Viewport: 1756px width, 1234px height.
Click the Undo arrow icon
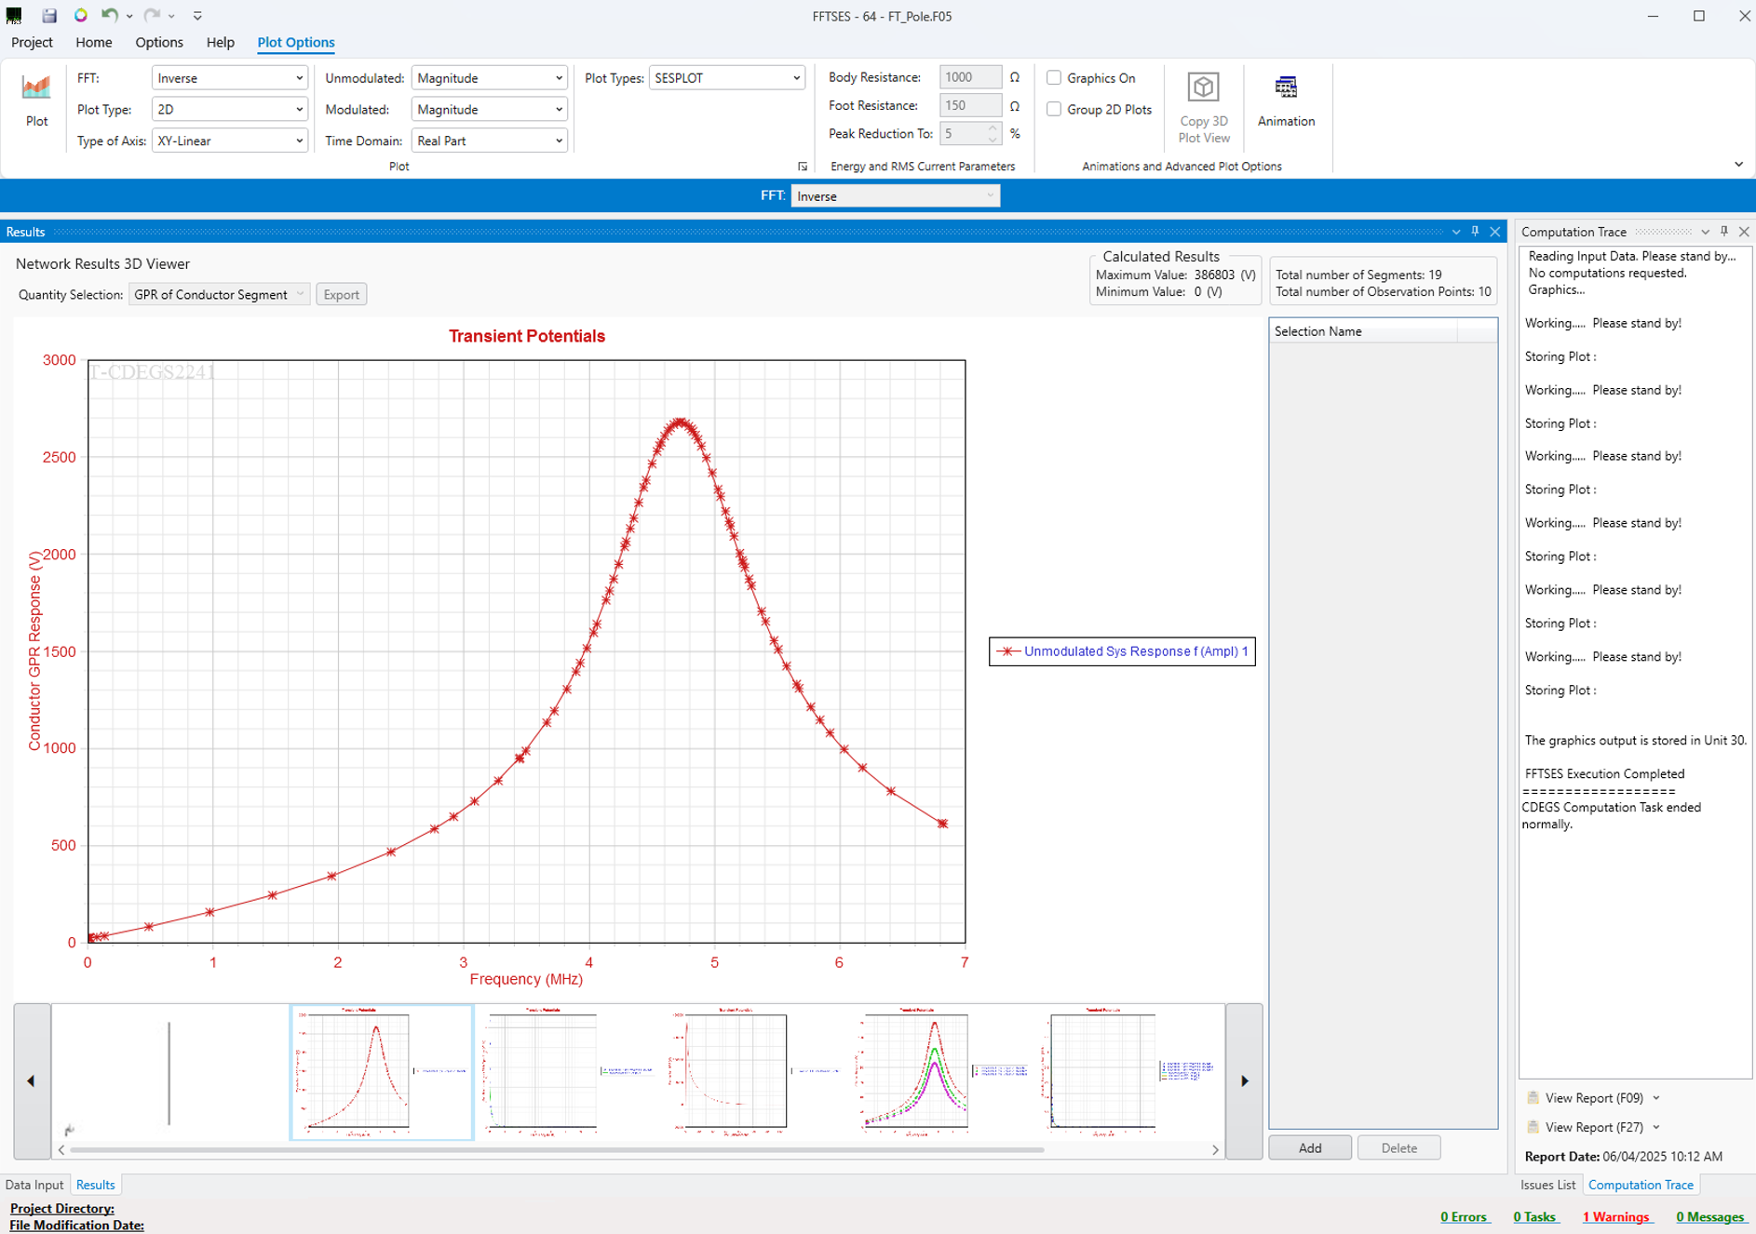pyautogui.click(x=109, y=16)
